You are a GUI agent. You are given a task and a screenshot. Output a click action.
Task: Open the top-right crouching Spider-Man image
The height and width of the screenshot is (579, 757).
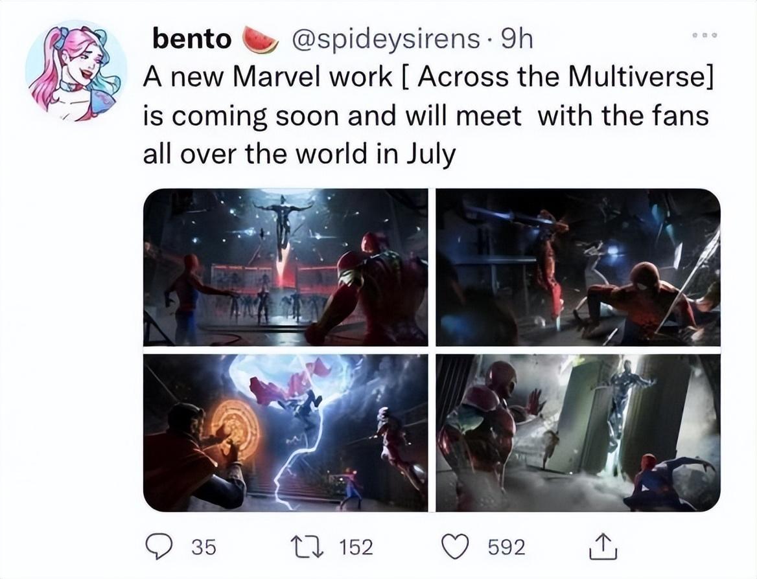[578, 267]
